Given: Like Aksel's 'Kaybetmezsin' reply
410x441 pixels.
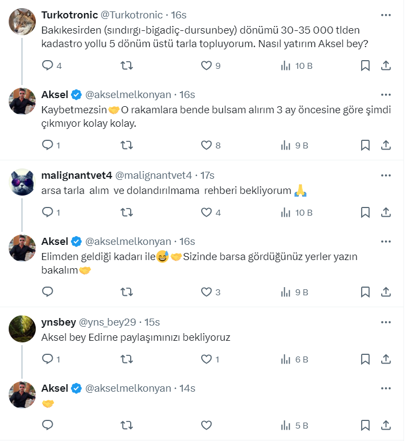Looking at the screenshot, I should point(206,145).
